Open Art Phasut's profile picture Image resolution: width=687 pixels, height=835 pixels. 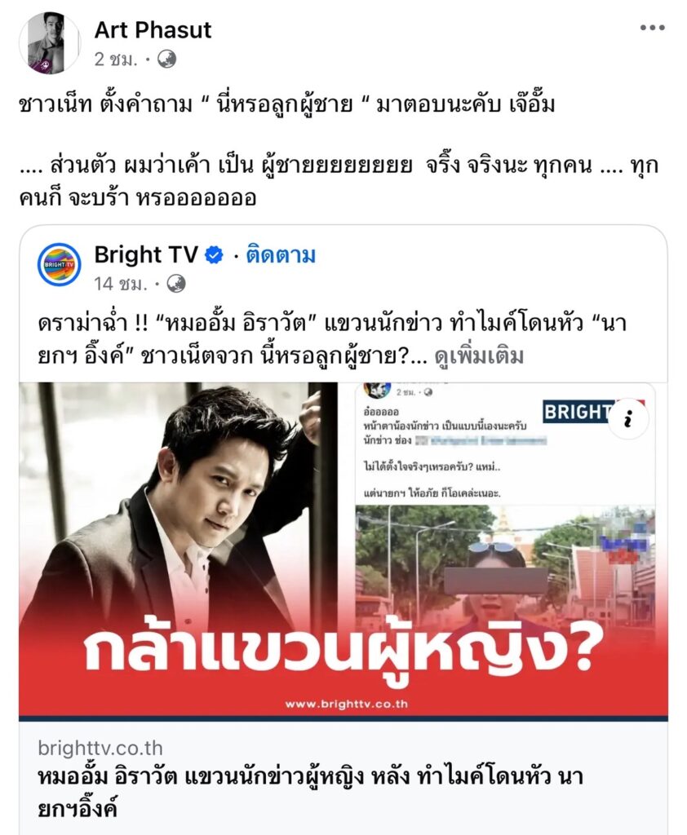tap(50, 43)
